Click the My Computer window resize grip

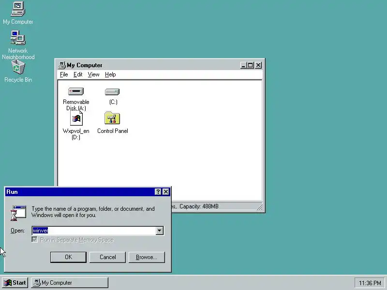click(259, 207)
